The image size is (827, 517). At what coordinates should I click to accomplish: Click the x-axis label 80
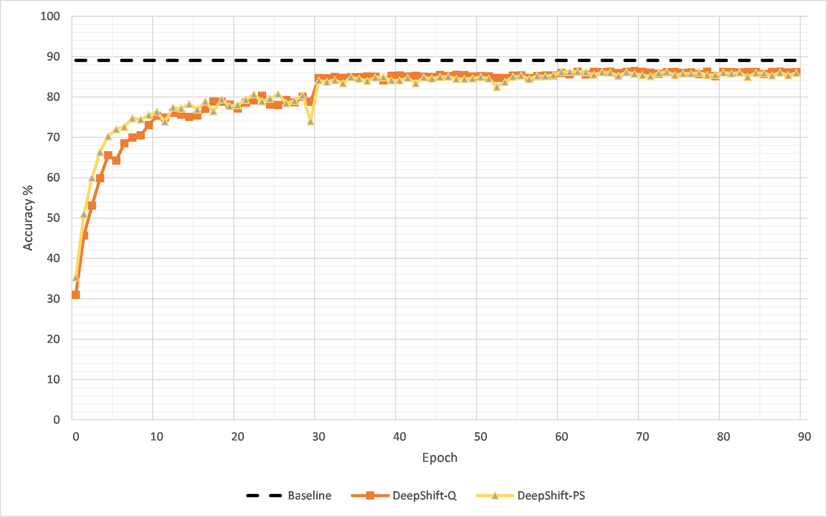(724, 437)
